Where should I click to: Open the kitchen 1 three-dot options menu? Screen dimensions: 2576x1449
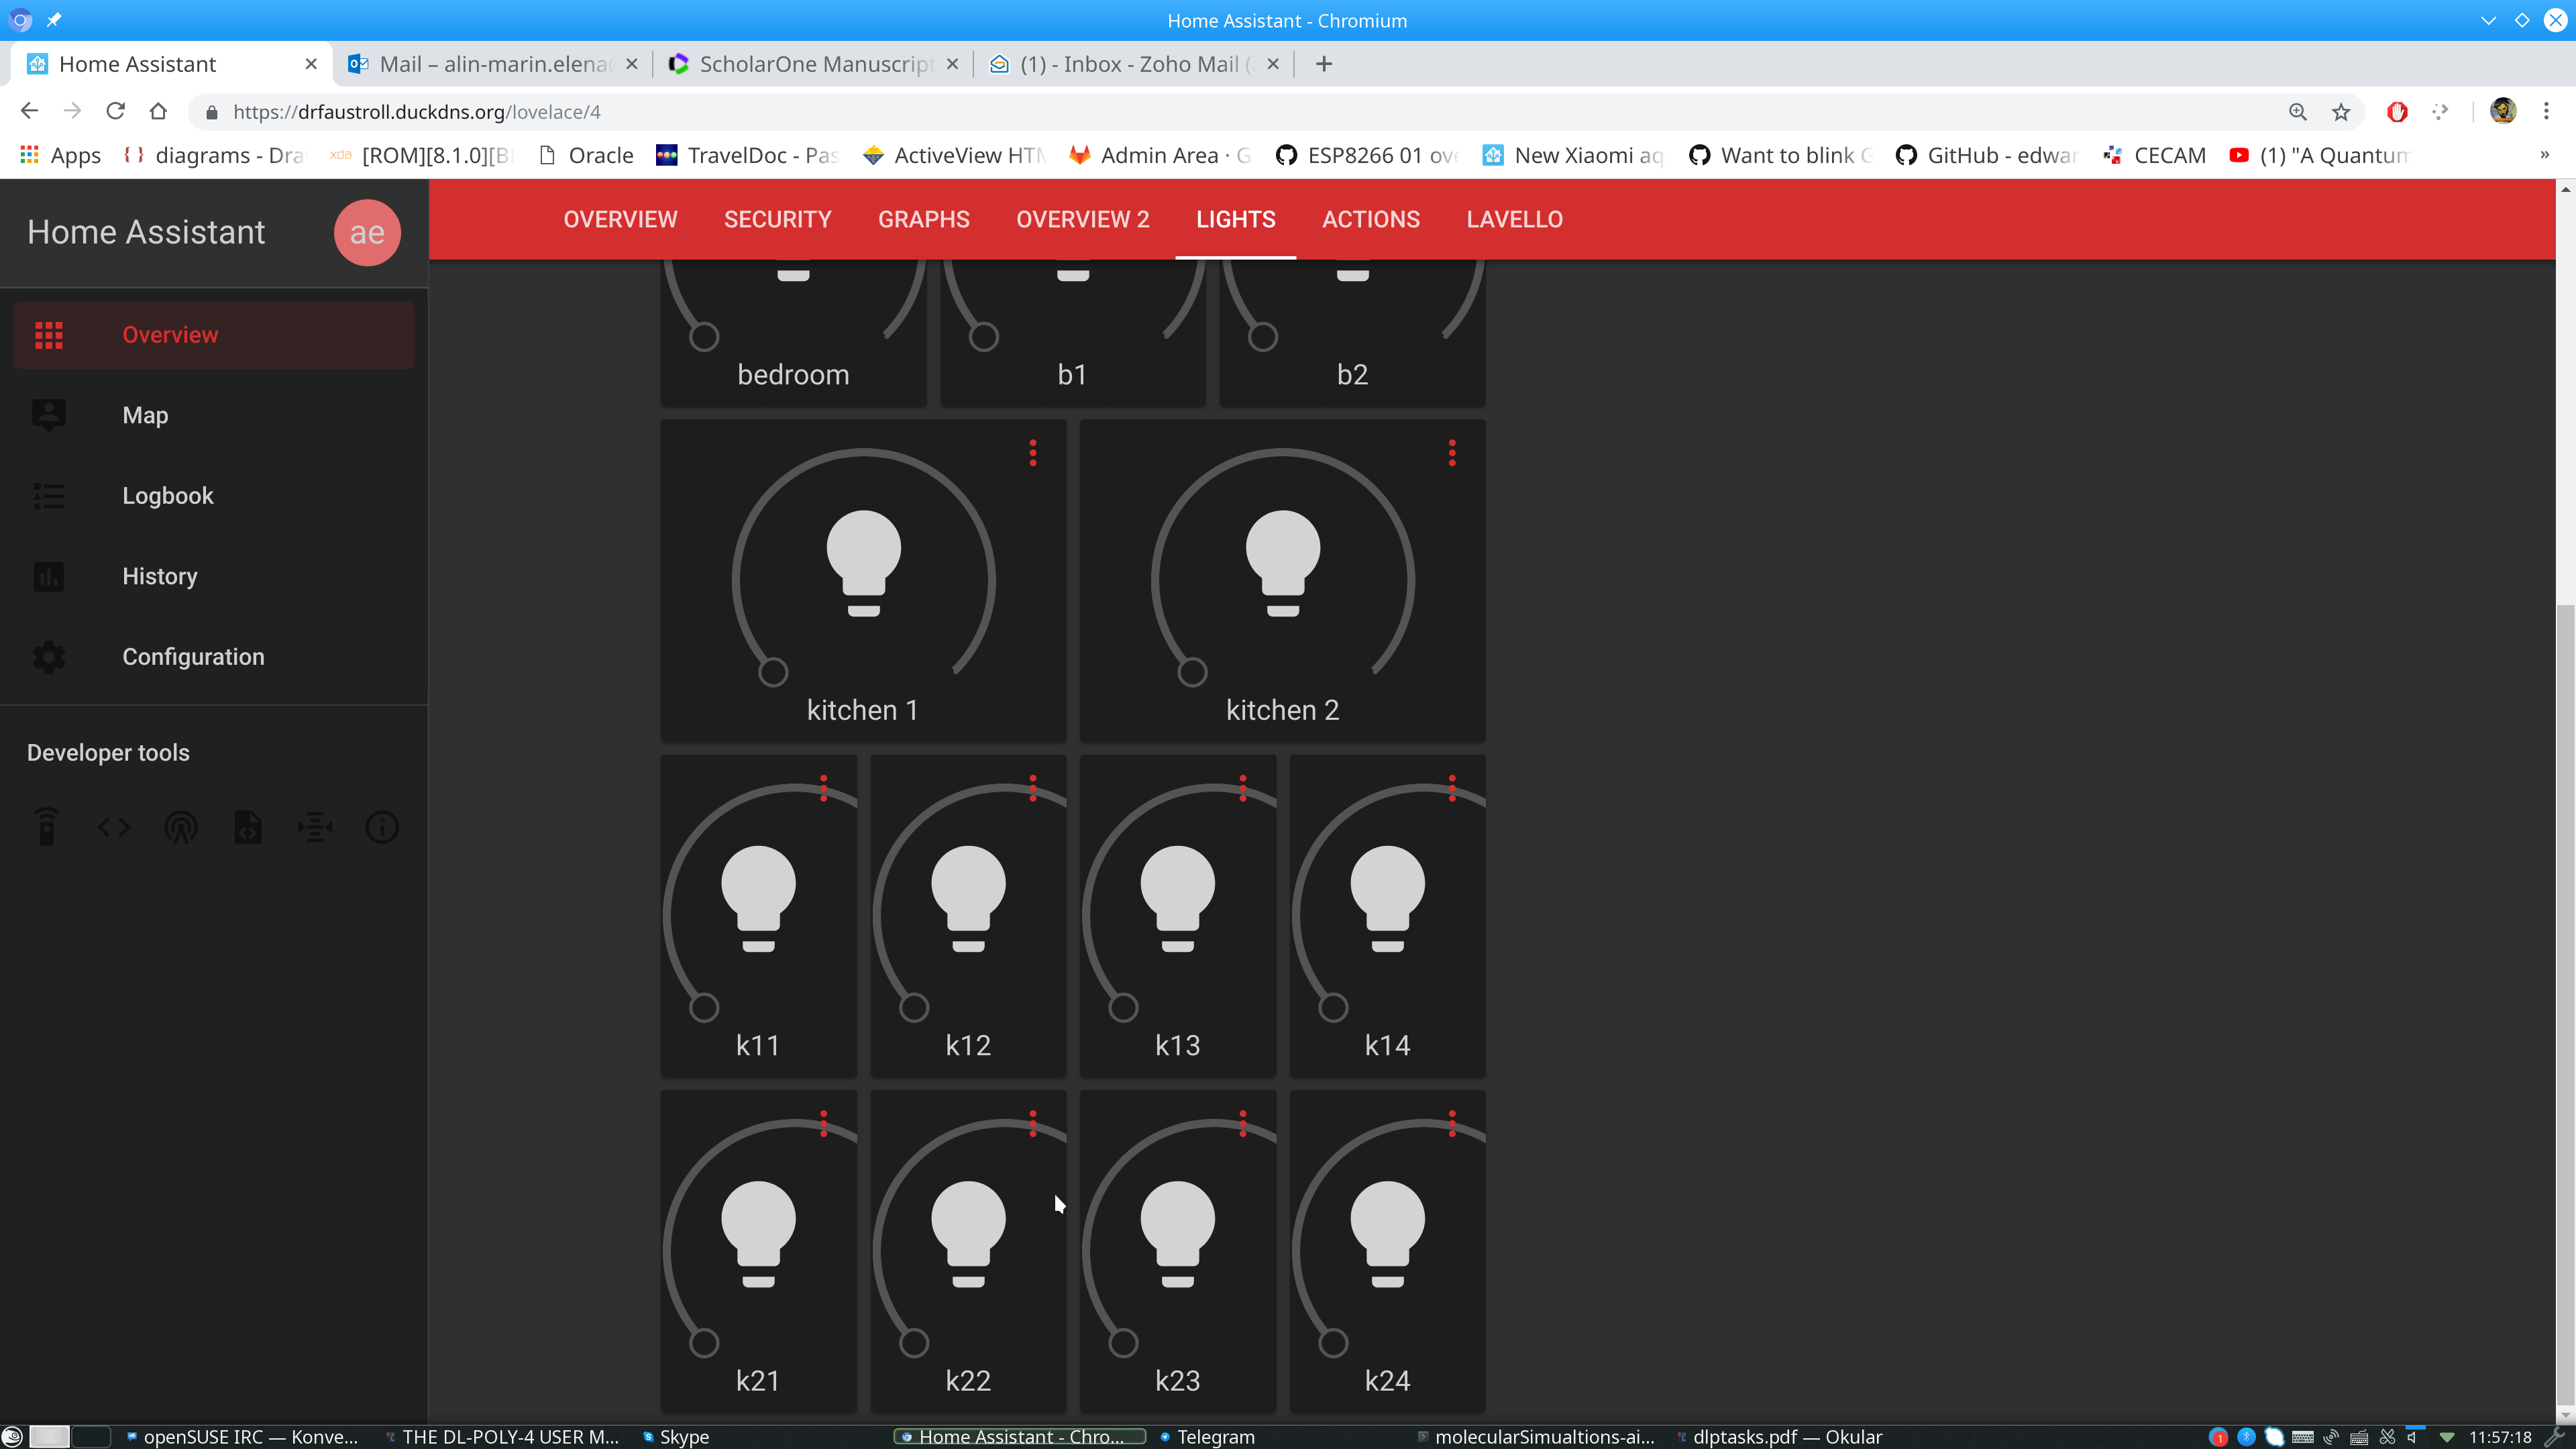click(1033, 453)
